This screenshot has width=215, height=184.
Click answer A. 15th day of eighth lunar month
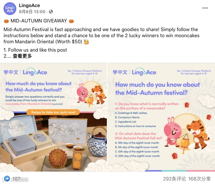click(x=137, y=143)
